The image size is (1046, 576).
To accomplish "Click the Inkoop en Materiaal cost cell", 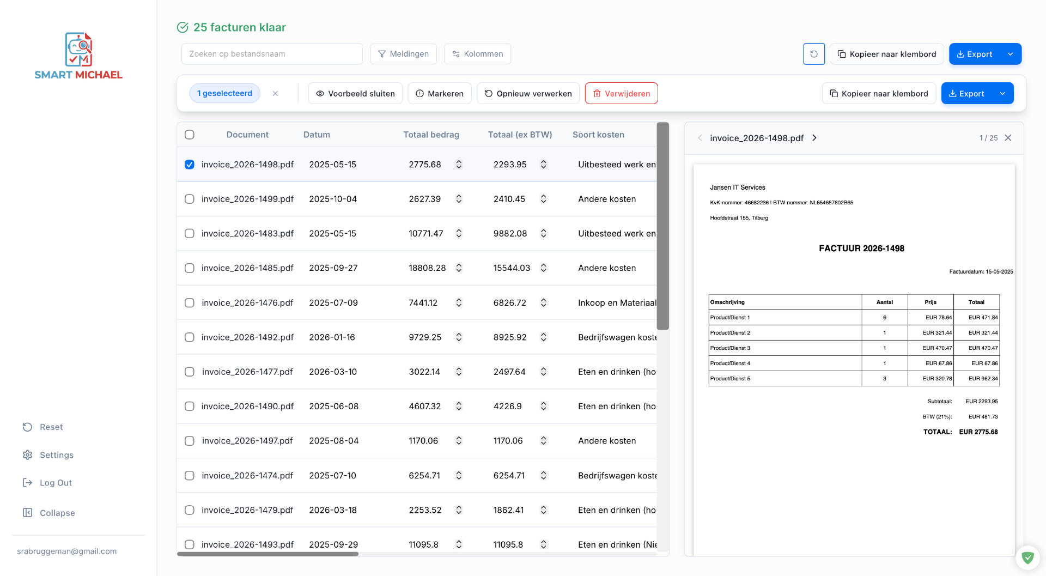I will (617, 302).
